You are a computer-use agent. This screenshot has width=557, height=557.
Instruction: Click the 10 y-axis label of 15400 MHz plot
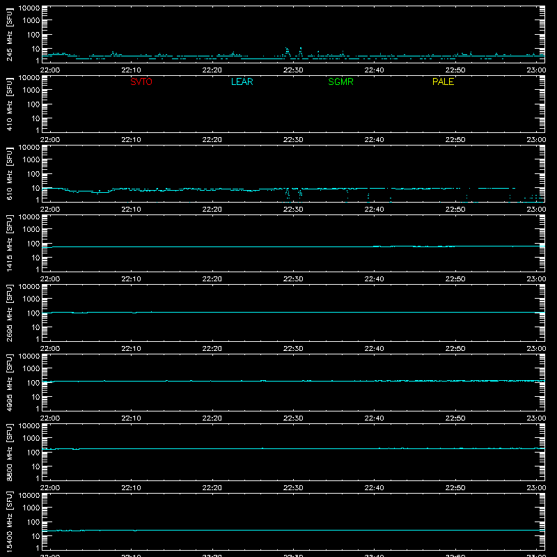pyautogui.click(x=36, y=536)
